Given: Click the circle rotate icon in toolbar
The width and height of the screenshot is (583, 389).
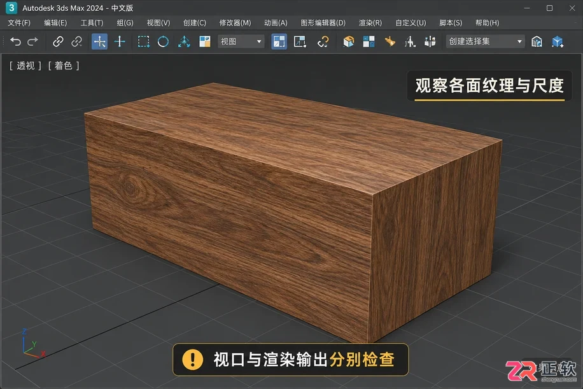Looking at the screenshot, I should point(163,41).
